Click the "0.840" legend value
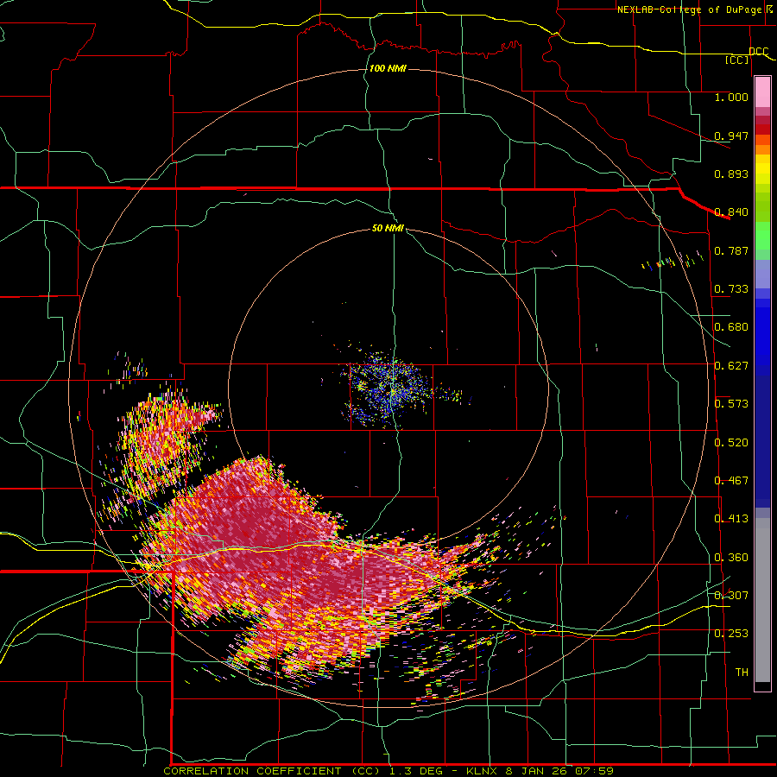 [x=731, y=212]
